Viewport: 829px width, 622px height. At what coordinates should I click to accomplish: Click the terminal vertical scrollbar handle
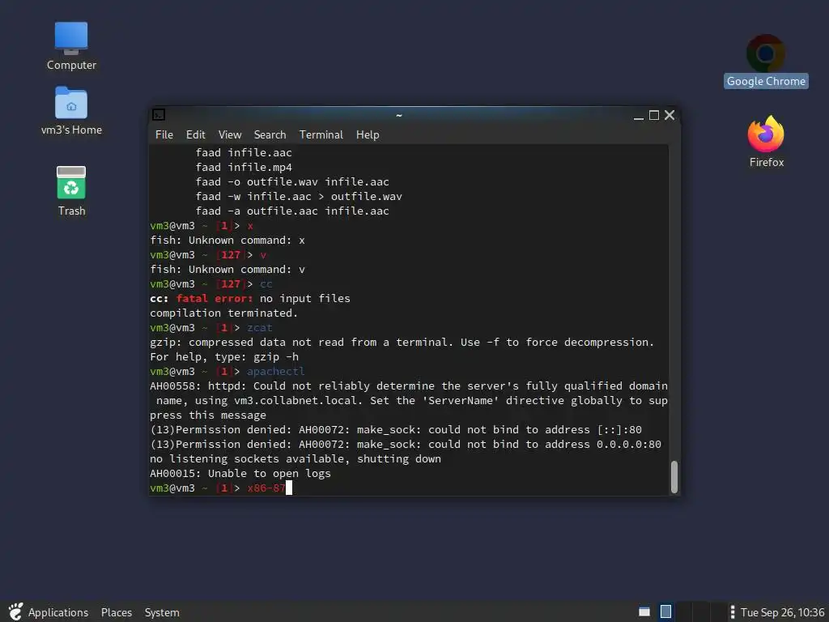pos(674,477)
